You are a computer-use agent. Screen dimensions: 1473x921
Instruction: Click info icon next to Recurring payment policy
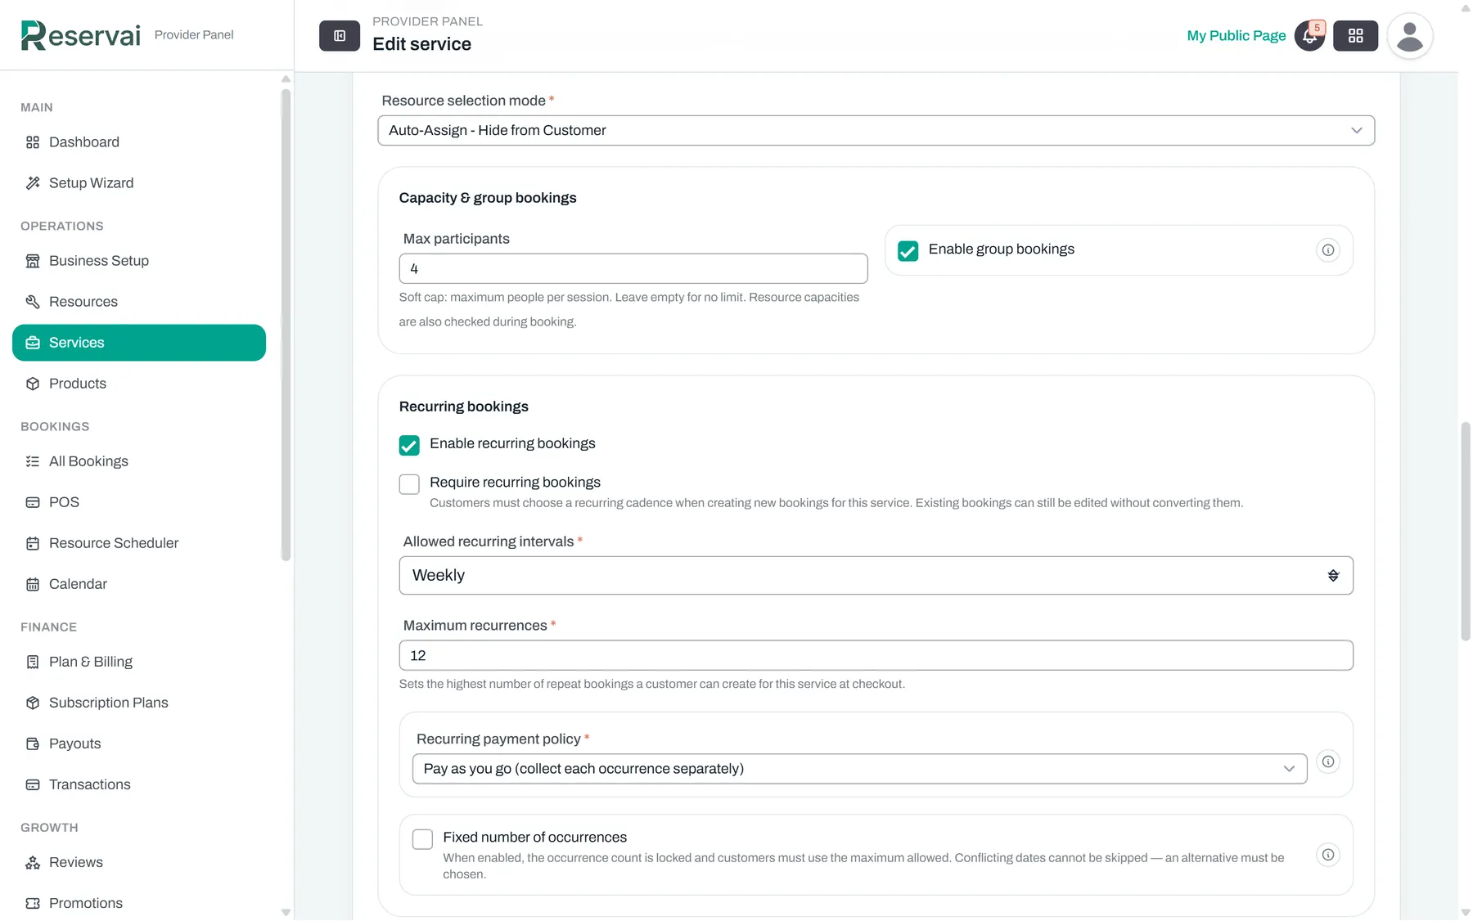pos(1328,762)
